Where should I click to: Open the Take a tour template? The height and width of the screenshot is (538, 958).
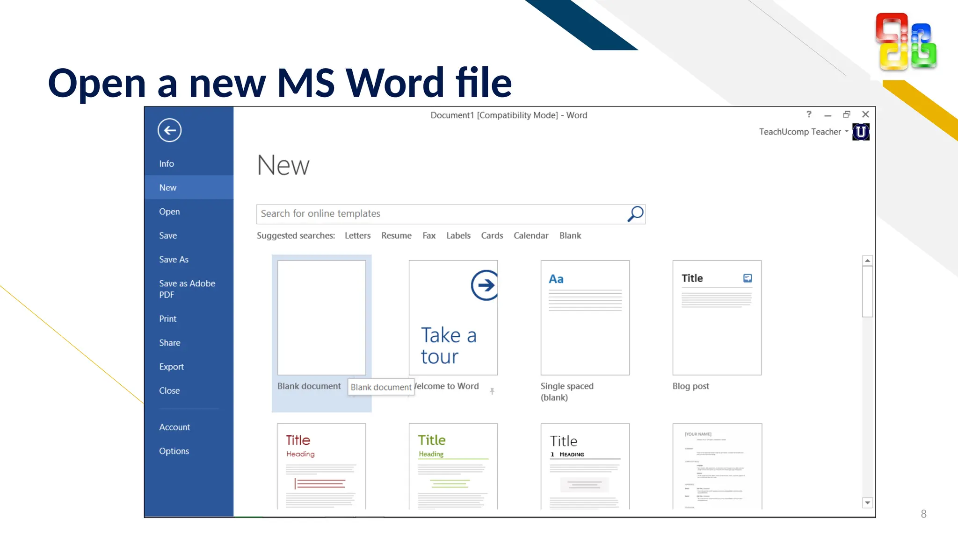453,318
